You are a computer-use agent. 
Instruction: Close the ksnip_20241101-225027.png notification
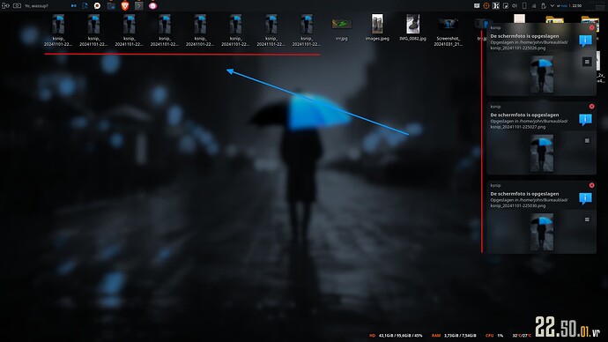click(591, 107)
